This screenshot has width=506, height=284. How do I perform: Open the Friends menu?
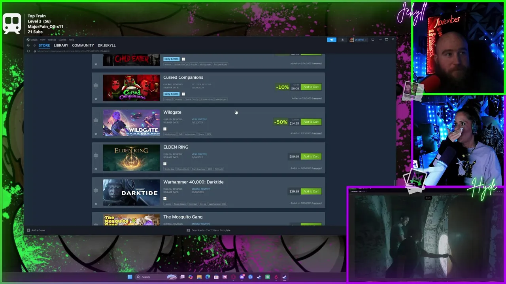52,40
